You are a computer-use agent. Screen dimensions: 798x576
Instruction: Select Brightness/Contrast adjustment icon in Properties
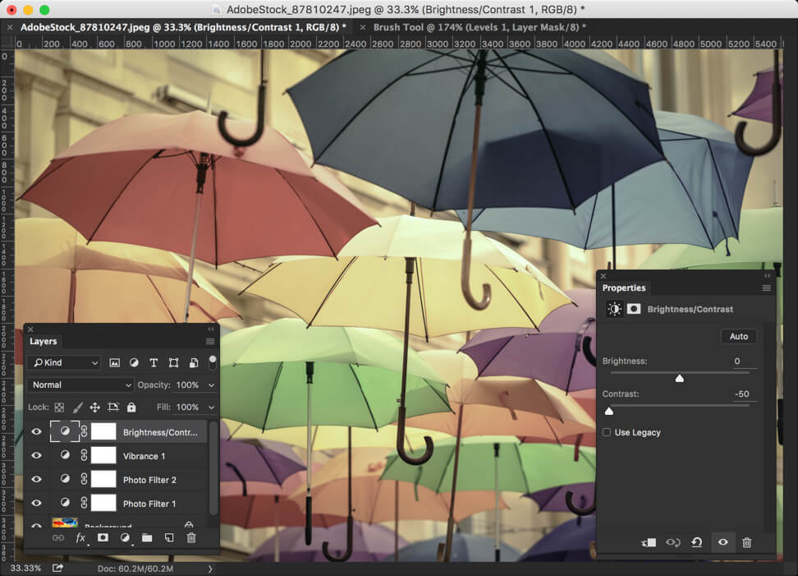tap(614, 309)
